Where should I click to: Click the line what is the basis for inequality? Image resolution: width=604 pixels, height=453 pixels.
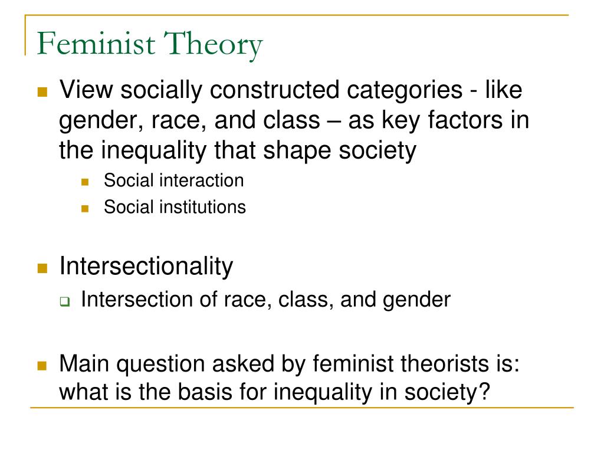275,392
